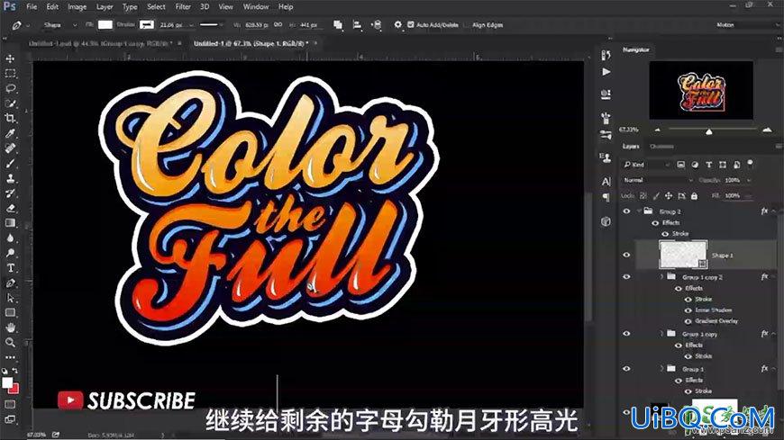Select the Quick Selection tool
The image size is (784, 440).
point(10,103)
